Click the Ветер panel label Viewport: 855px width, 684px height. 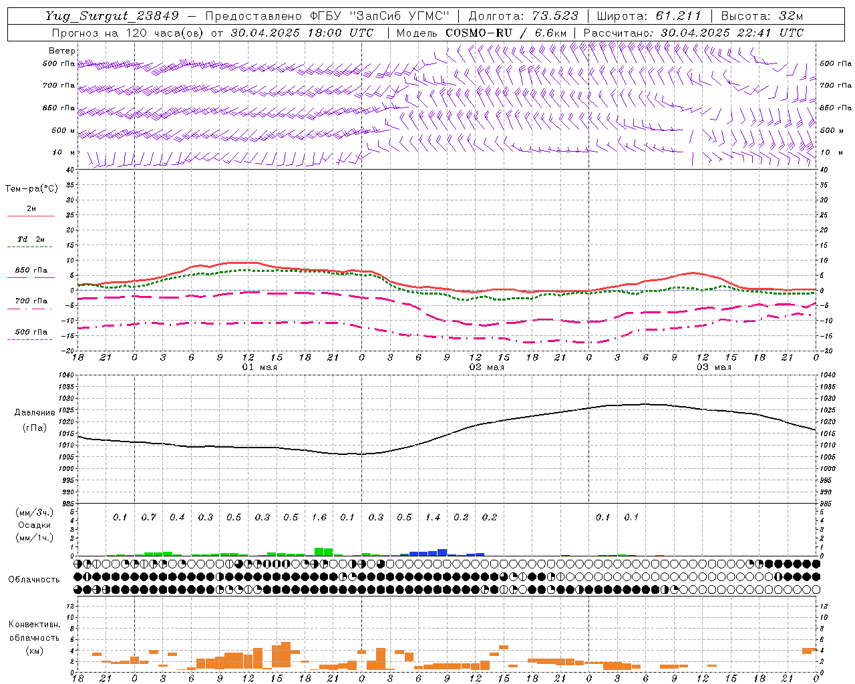point(62,51)
